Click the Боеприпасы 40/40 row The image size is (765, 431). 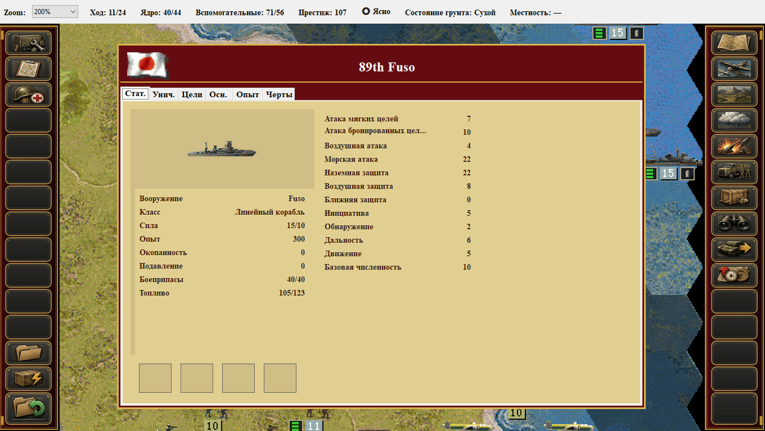click(x=222, y=279)
